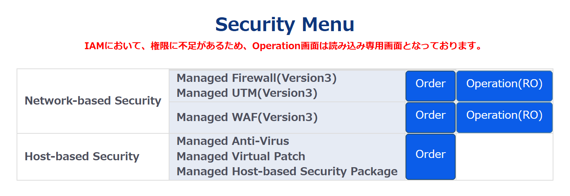
Task: Open Operation(RO) for Managed WAF
Action: (x=504, y=117)
